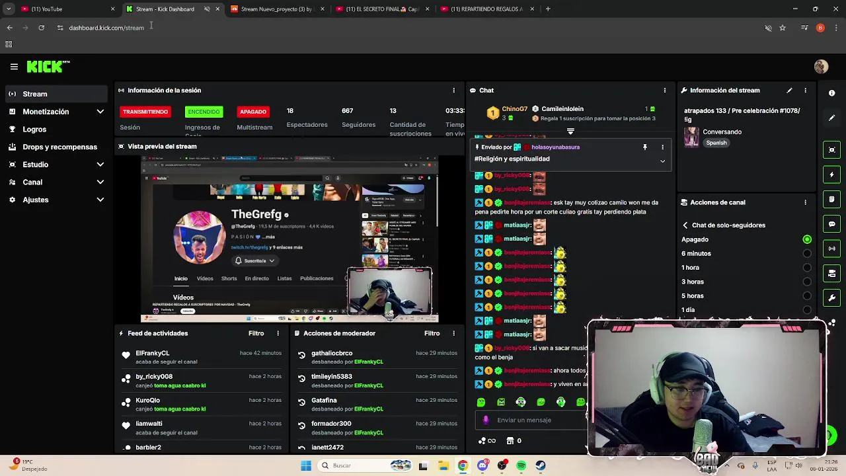Click the purple microphone icon in the message box
Screen dimensions: 846x476
(x=486, y=420)
